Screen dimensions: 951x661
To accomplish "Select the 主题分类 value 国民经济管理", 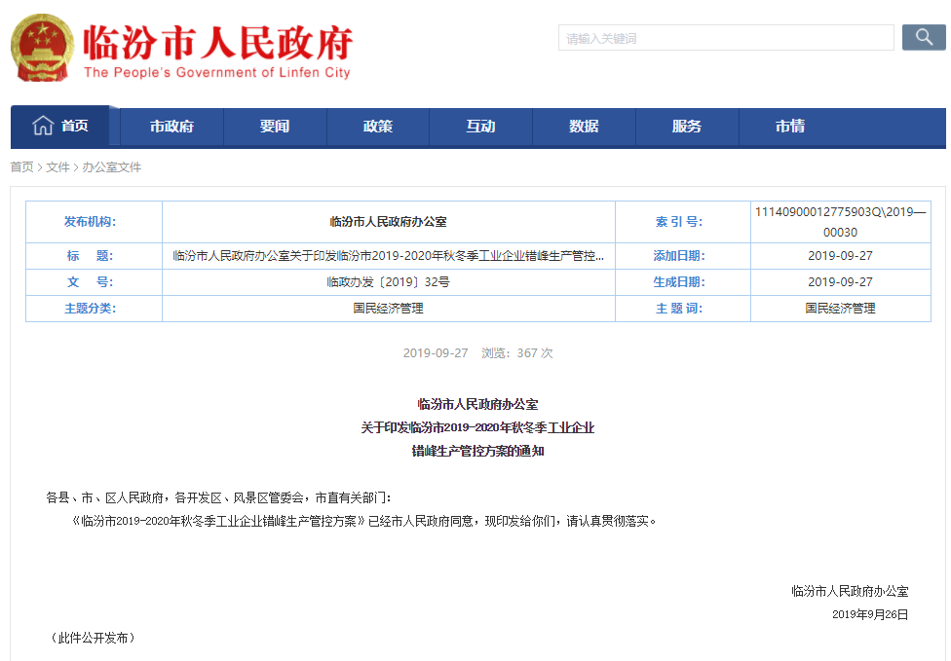I will (388, 309).
